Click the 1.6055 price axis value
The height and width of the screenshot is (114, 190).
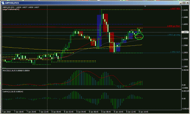tap(185, 24)
